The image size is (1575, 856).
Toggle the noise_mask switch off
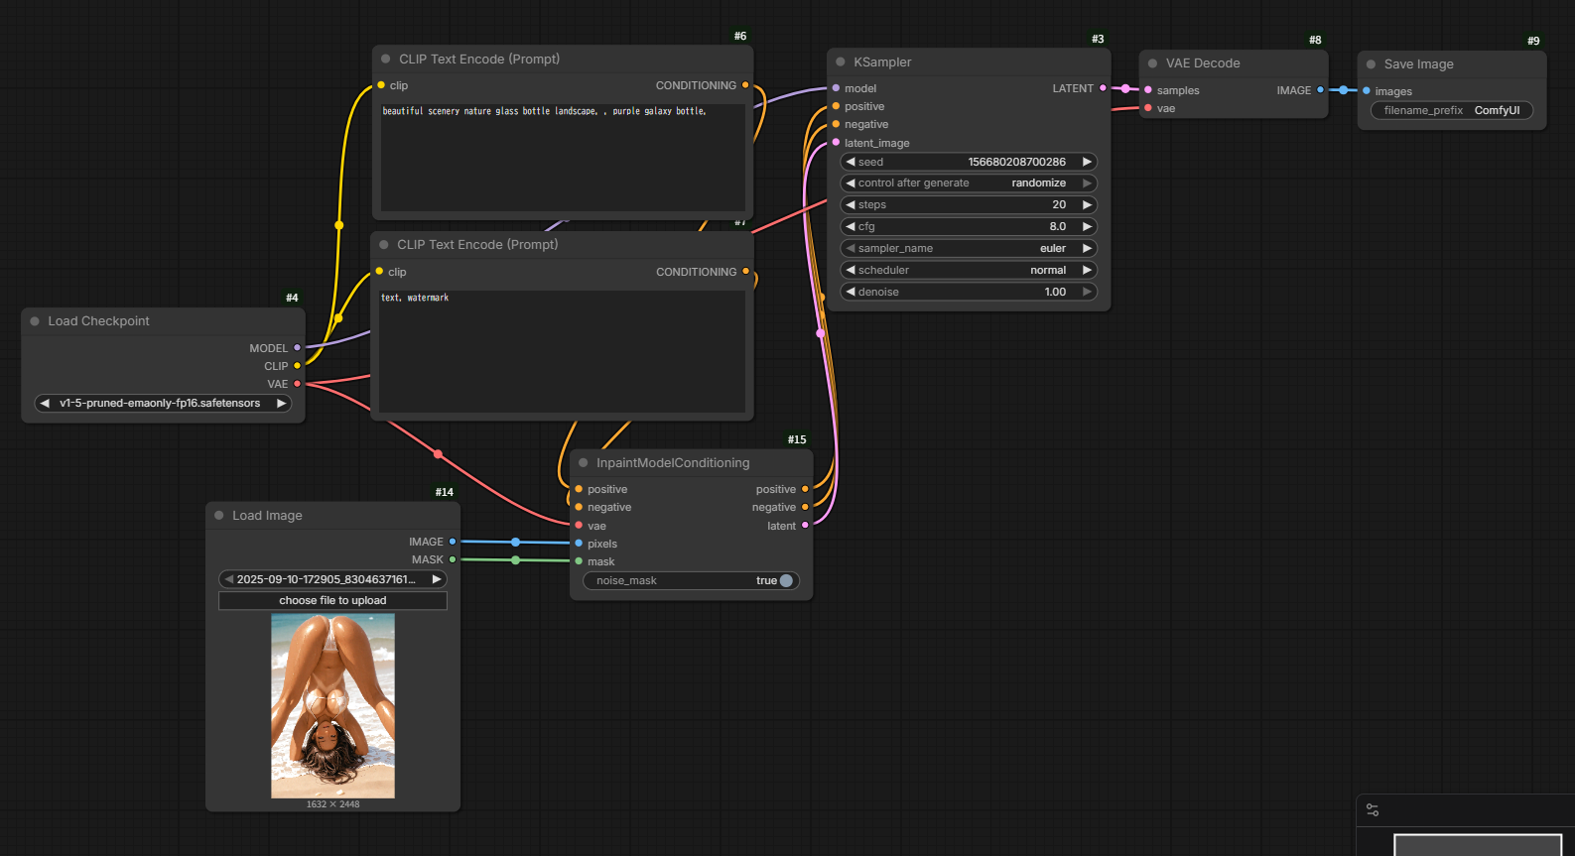point(785,581)
